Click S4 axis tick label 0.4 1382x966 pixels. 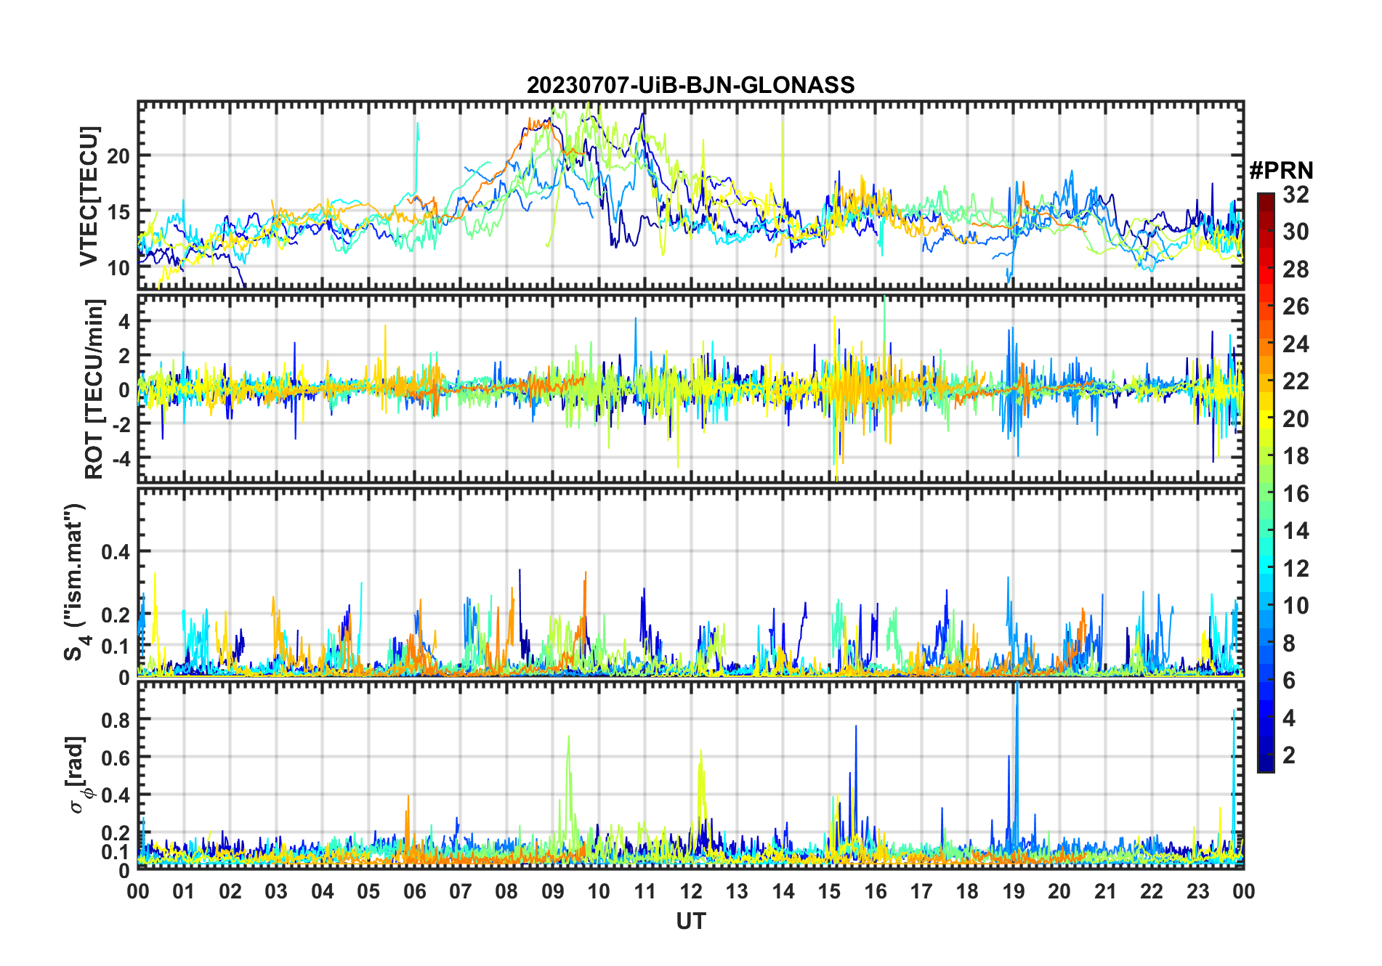(x=116, y=552)
